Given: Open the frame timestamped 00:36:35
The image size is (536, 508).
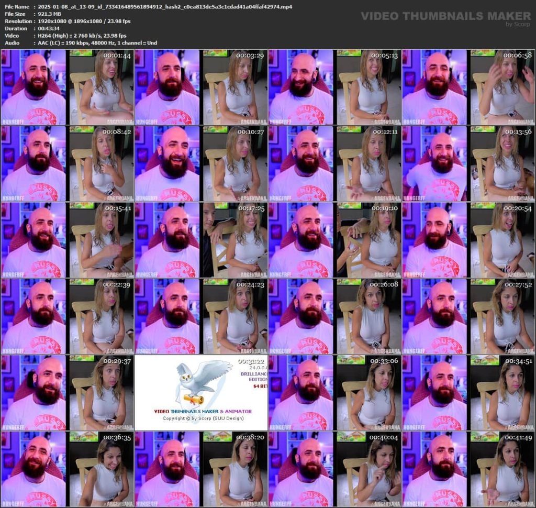Looking at the screenshot, I should [x=68, y=469].
